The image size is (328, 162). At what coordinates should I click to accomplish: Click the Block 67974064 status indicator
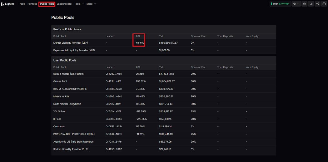(280, 4)
